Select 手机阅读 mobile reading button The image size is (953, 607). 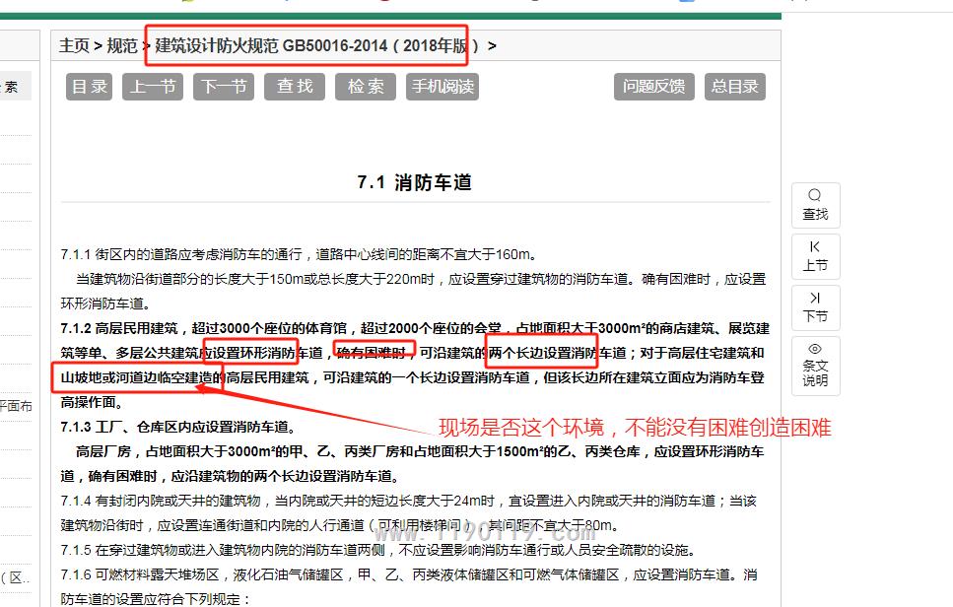[442, 87]
